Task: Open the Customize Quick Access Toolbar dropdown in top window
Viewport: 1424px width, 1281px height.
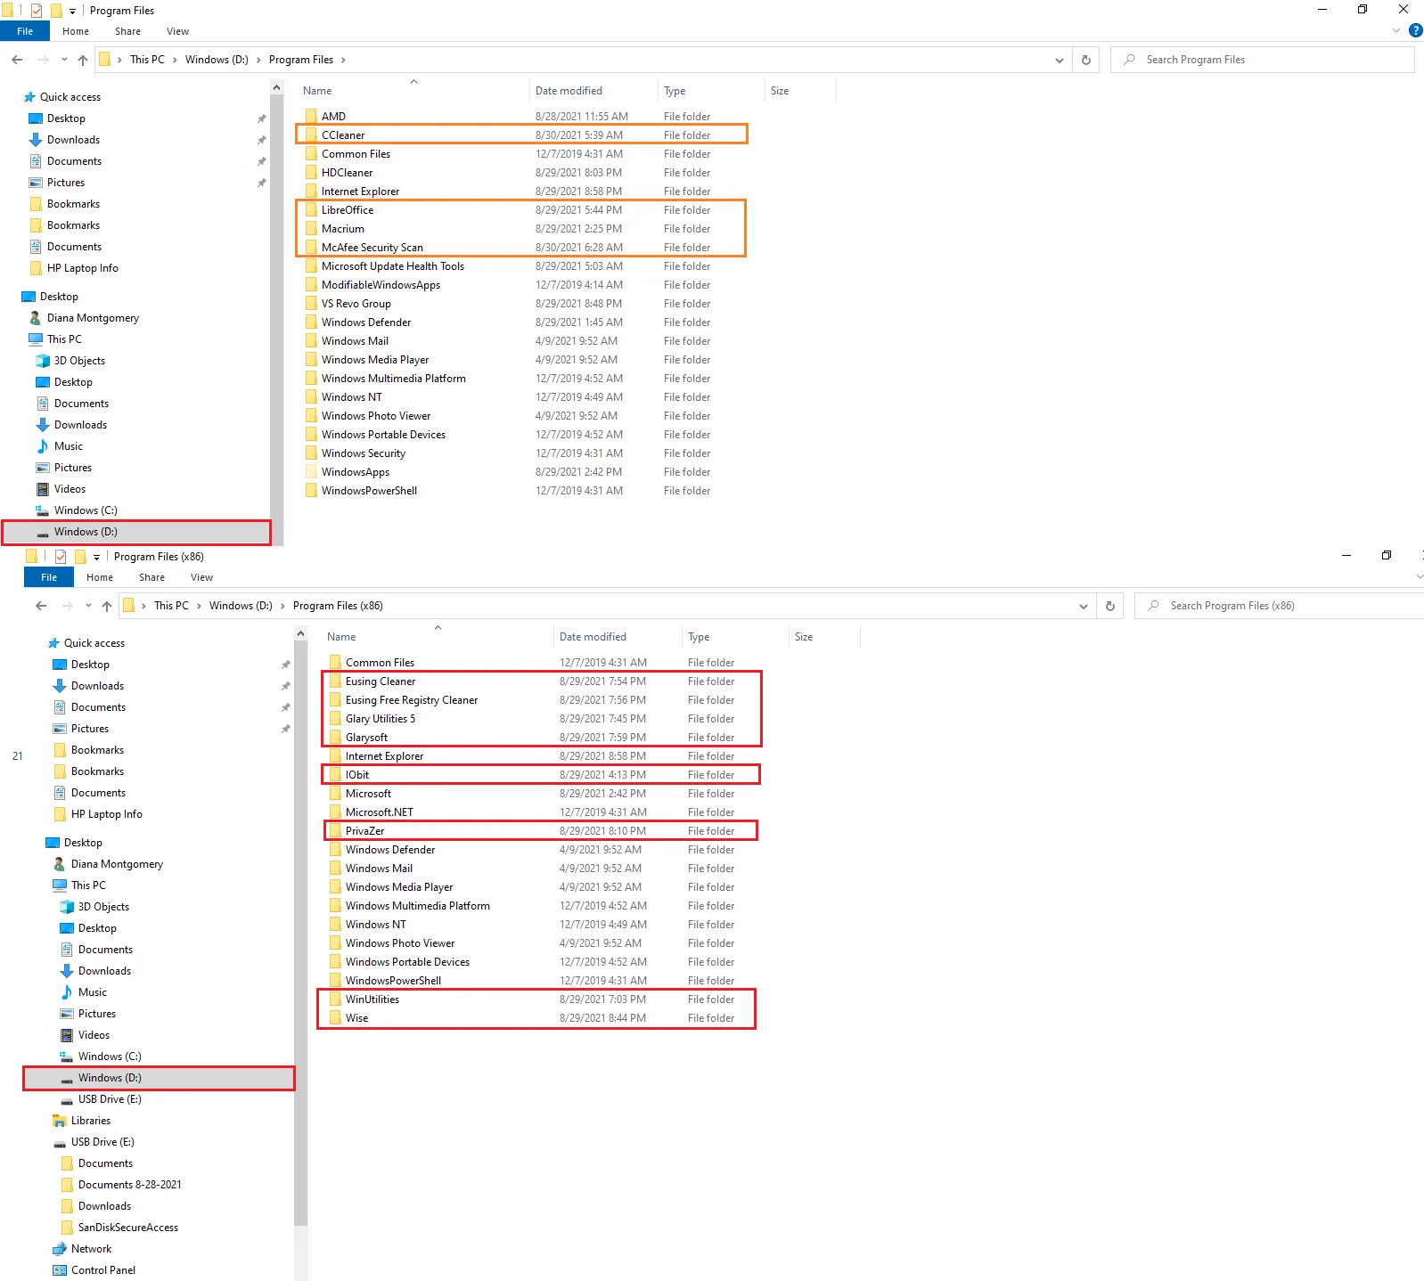Action: [73, 11]
